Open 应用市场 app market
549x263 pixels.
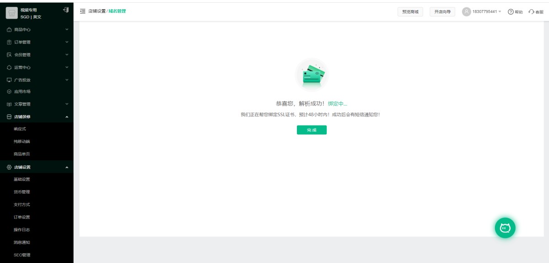pos(22,91)
